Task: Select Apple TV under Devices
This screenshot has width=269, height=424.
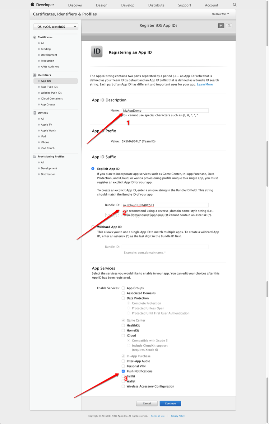Action: coord(47,125)
